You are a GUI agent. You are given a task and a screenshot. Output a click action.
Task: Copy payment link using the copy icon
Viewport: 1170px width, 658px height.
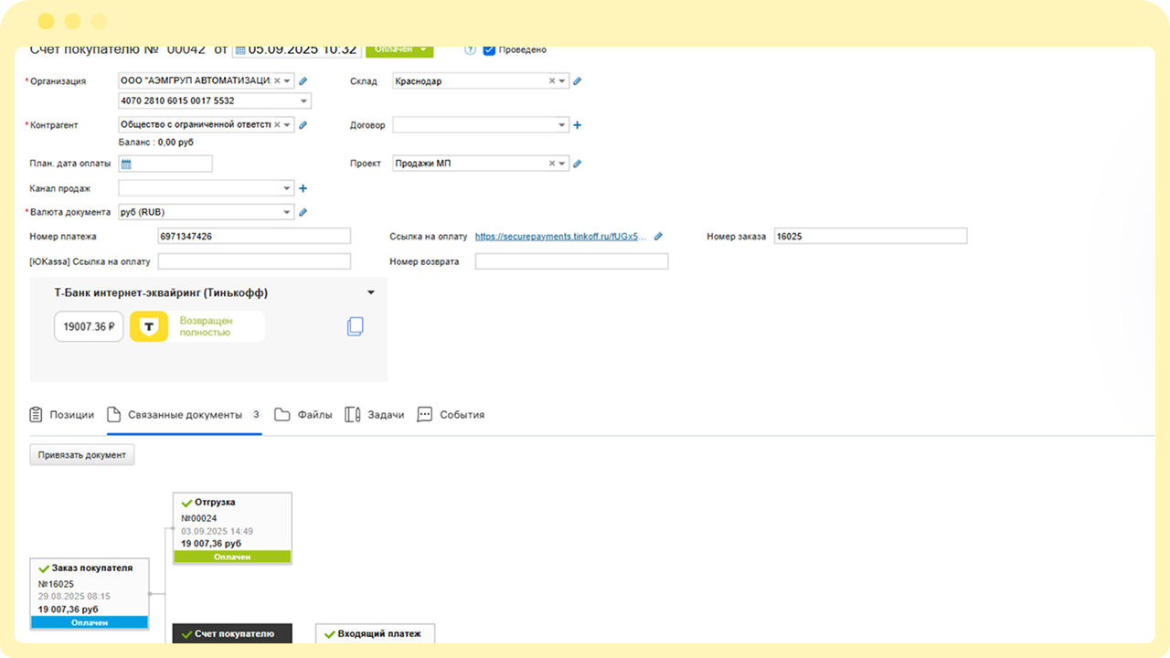point(356,326)
